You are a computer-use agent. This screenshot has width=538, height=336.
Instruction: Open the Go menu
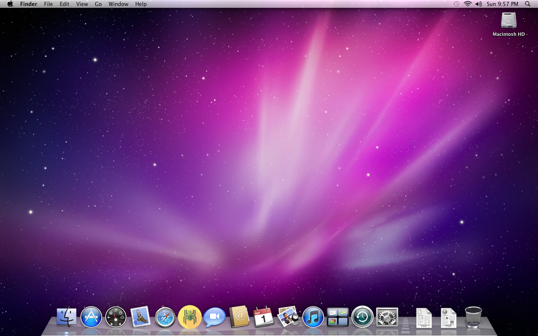point(98,4)
